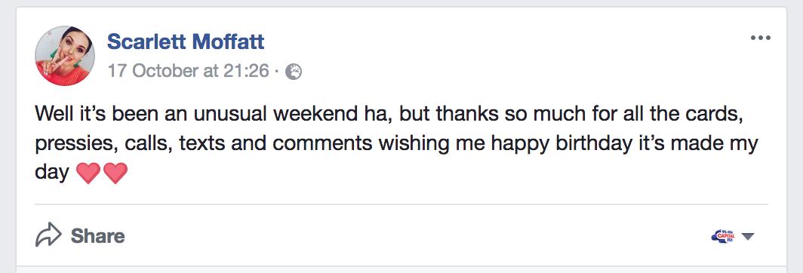This screenshot has width=803, height=273.
Task: Open Scarlett Moffatt's profile picture
Action: pyautogui.click(x=65, y=56)
